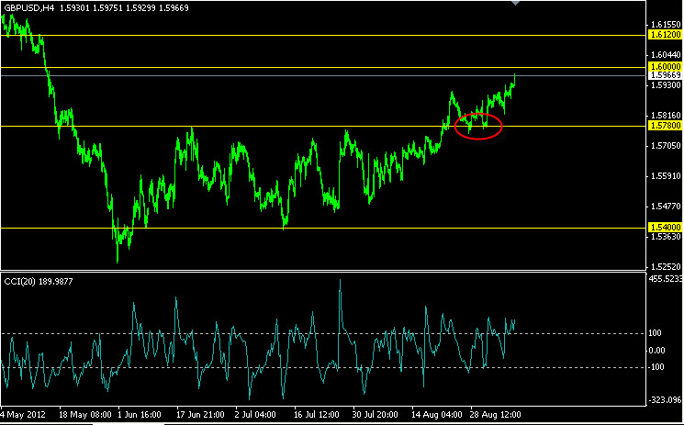
Task: Click the -323.096 CCI scale value
Action: pos(667,399)
